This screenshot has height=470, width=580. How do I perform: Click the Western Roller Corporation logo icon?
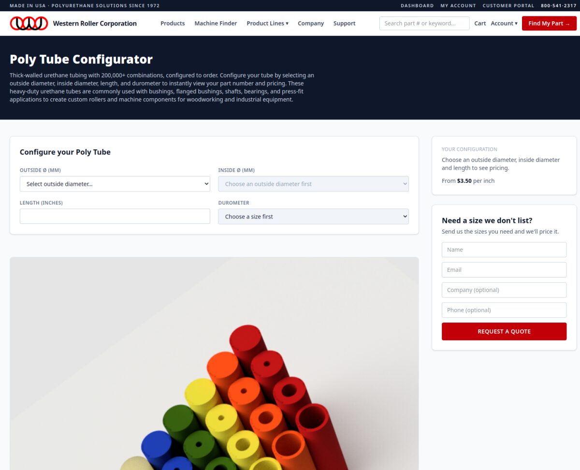pos(29,23)
